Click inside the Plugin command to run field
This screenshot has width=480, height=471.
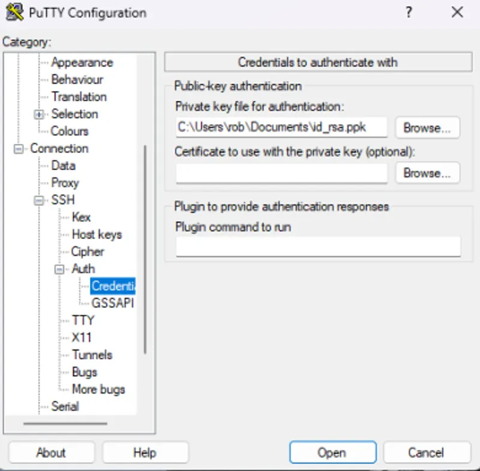[318, 246]
